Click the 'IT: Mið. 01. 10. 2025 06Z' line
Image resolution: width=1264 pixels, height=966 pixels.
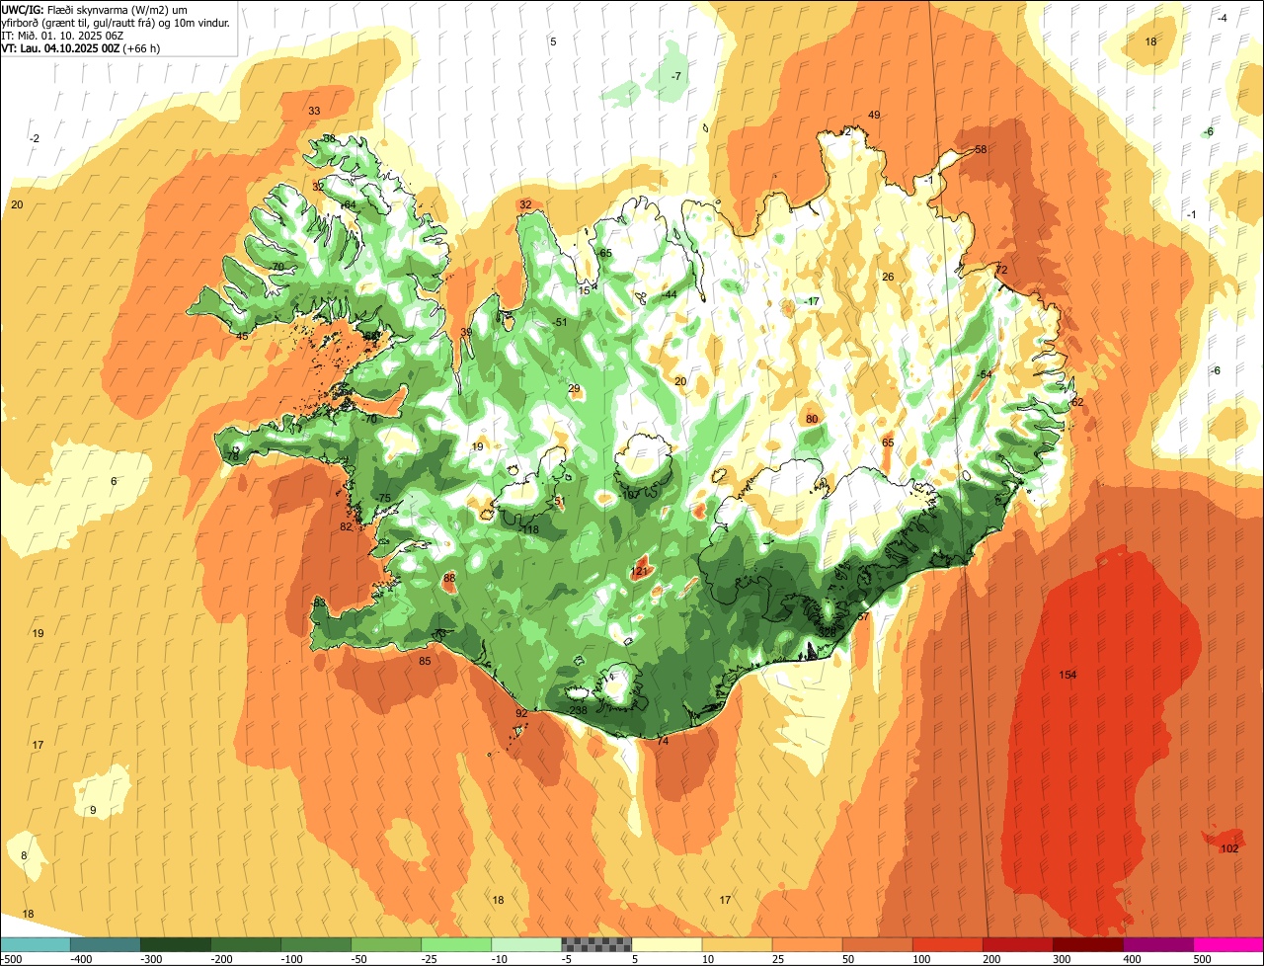coord(62,35)
